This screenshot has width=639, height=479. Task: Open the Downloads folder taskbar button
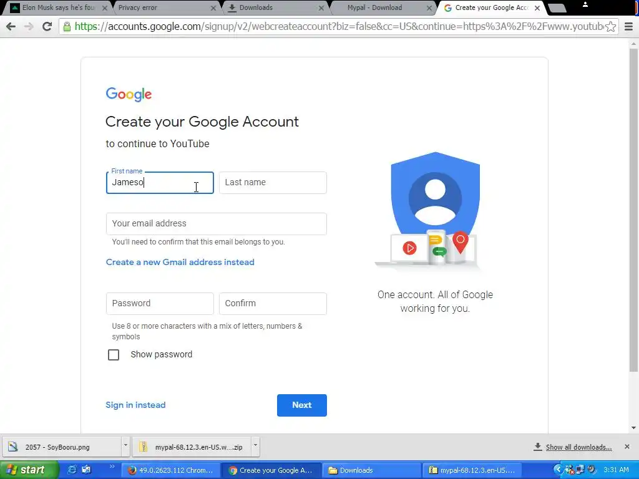pyautogui.click(x=371, y=470)
